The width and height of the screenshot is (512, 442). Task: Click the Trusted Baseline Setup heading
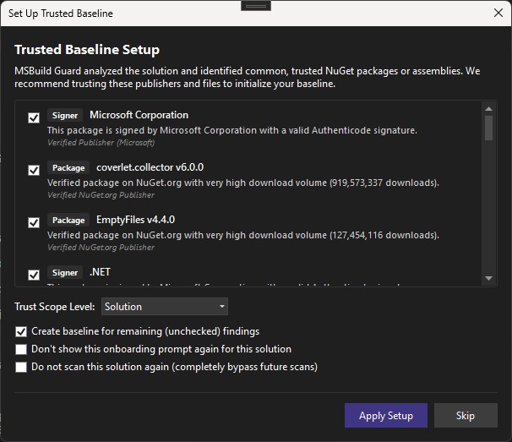87,50
